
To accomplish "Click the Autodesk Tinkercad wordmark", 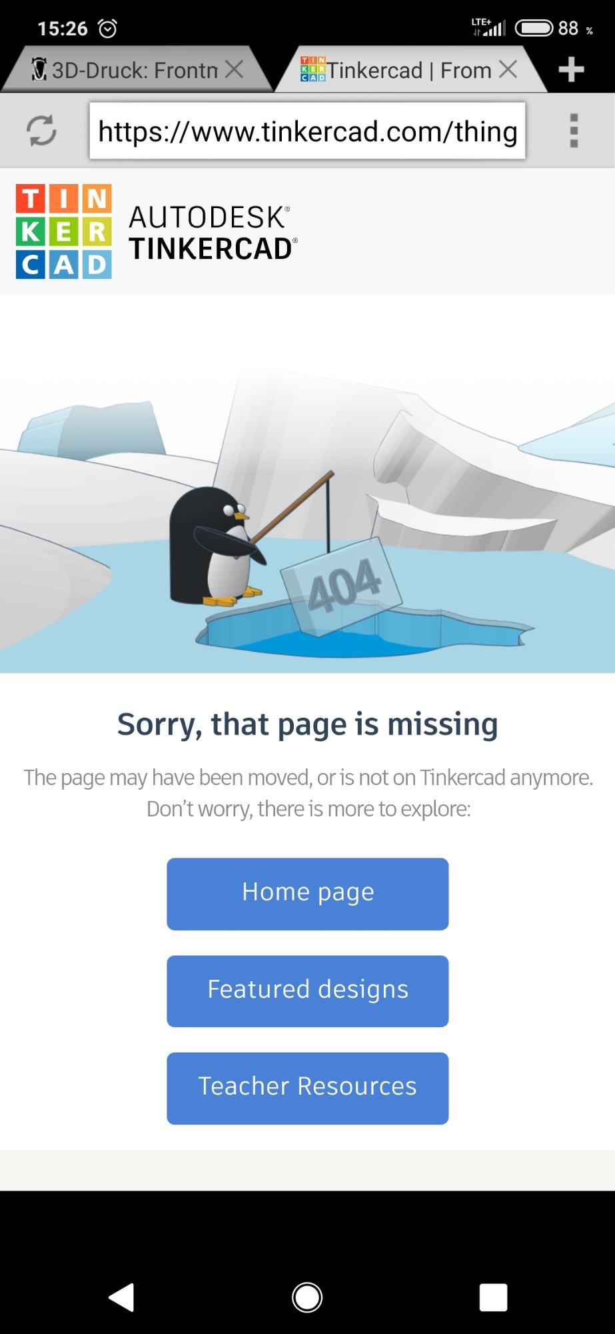I will (213, 232).
